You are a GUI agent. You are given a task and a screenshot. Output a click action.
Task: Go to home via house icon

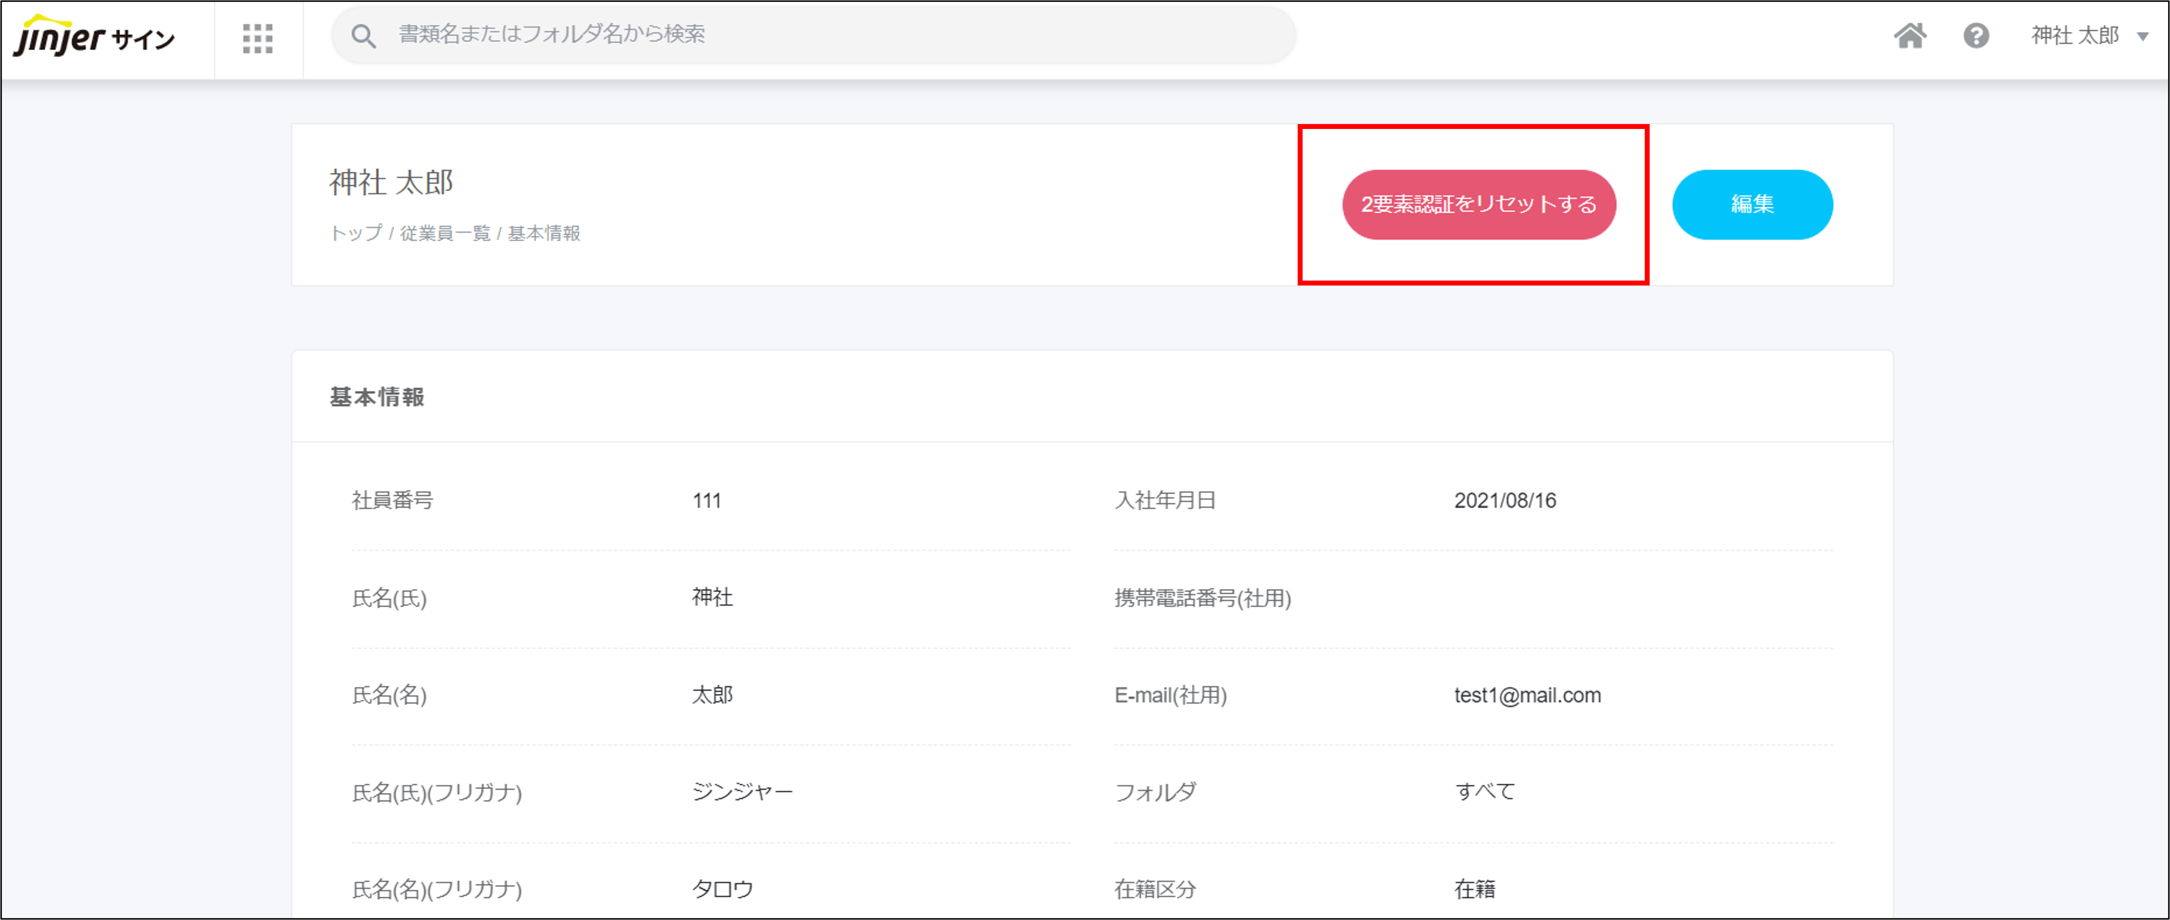tap(1910, 35)
